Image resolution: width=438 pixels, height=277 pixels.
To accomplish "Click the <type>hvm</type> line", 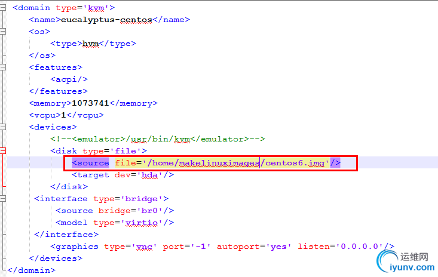I will tap(93, 44).
